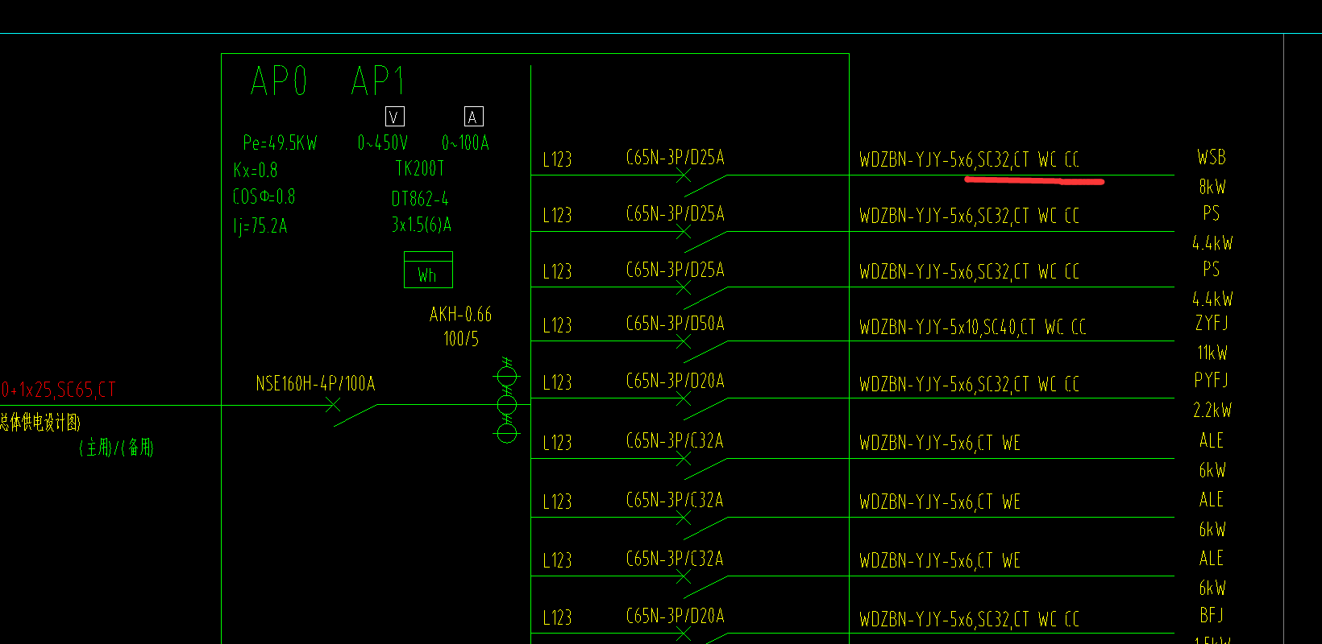Pick the cable text in the PYFJ circuit row

pyautogui.click(x=969, y=385)
